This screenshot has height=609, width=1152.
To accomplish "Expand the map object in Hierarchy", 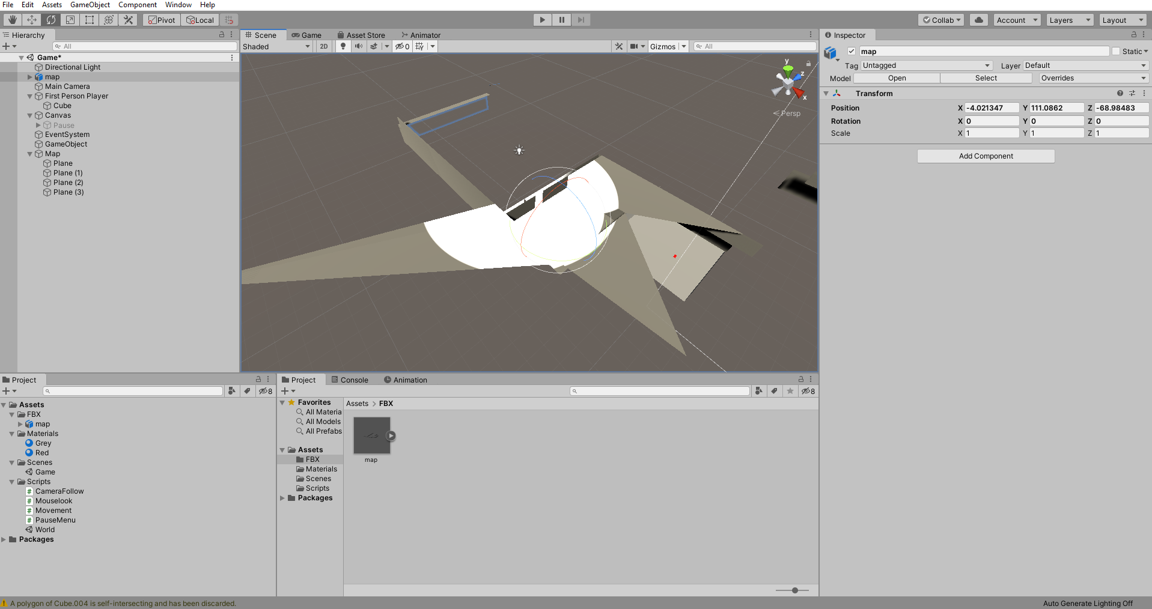I will [x=29, y=77].
